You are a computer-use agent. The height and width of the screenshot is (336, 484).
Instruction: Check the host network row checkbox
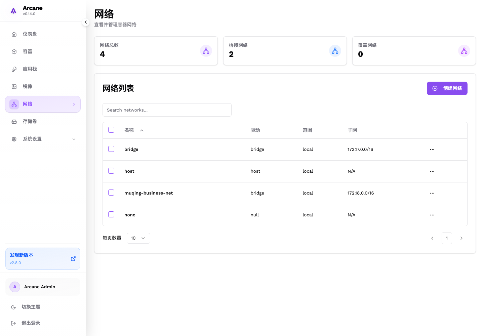pyautogui.click(x=111, y=171)
